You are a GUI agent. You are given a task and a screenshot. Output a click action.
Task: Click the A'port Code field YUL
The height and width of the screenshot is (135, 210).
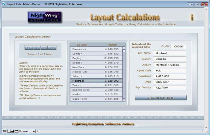click(x=170, y=70)
